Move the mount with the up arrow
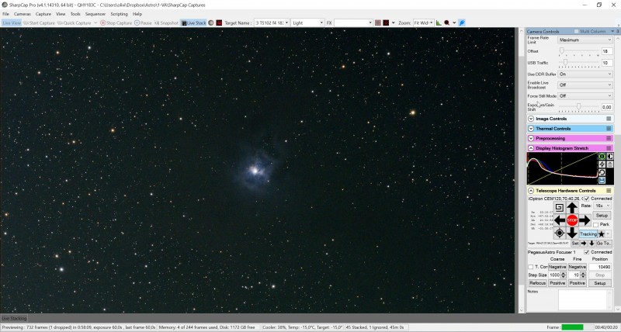Viewport: 621px width, 332px height. (x=572, y=207)
